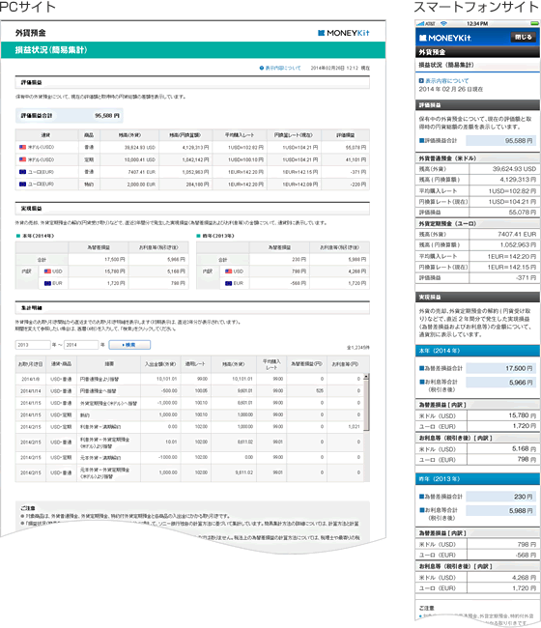This screenshot has width=541, height=628.
Task: Click the 10,000.41 USD balance in the PC table
Action: coord(140,159)
